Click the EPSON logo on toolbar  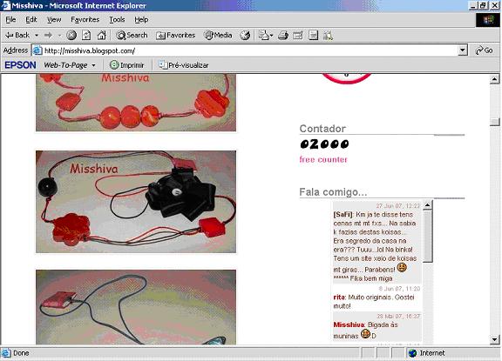tap(20, 65)
